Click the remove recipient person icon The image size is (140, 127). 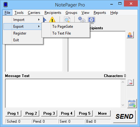[130, 35]
